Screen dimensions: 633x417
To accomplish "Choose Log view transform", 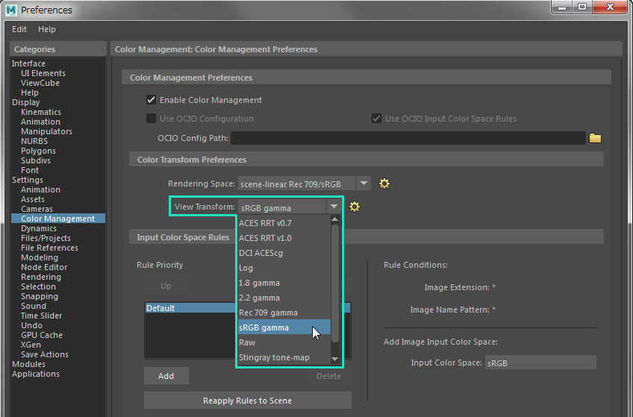I will [x=284, y=268].
